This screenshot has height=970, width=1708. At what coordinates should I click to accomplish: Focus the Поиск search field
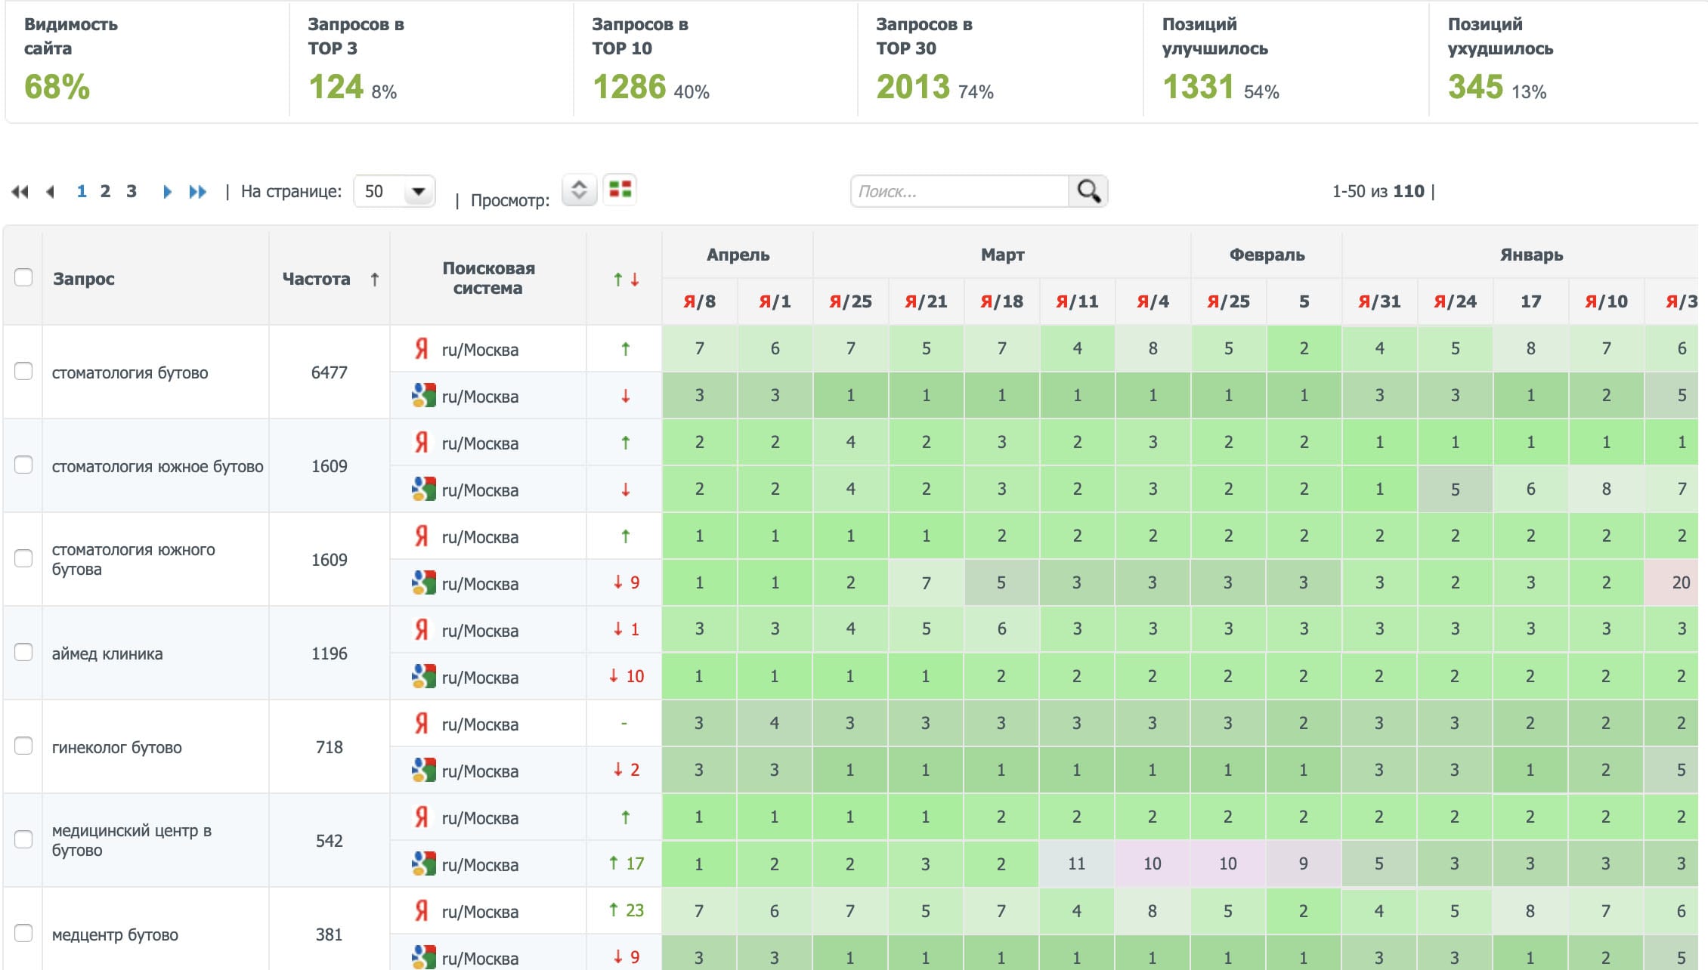point(958,191)
